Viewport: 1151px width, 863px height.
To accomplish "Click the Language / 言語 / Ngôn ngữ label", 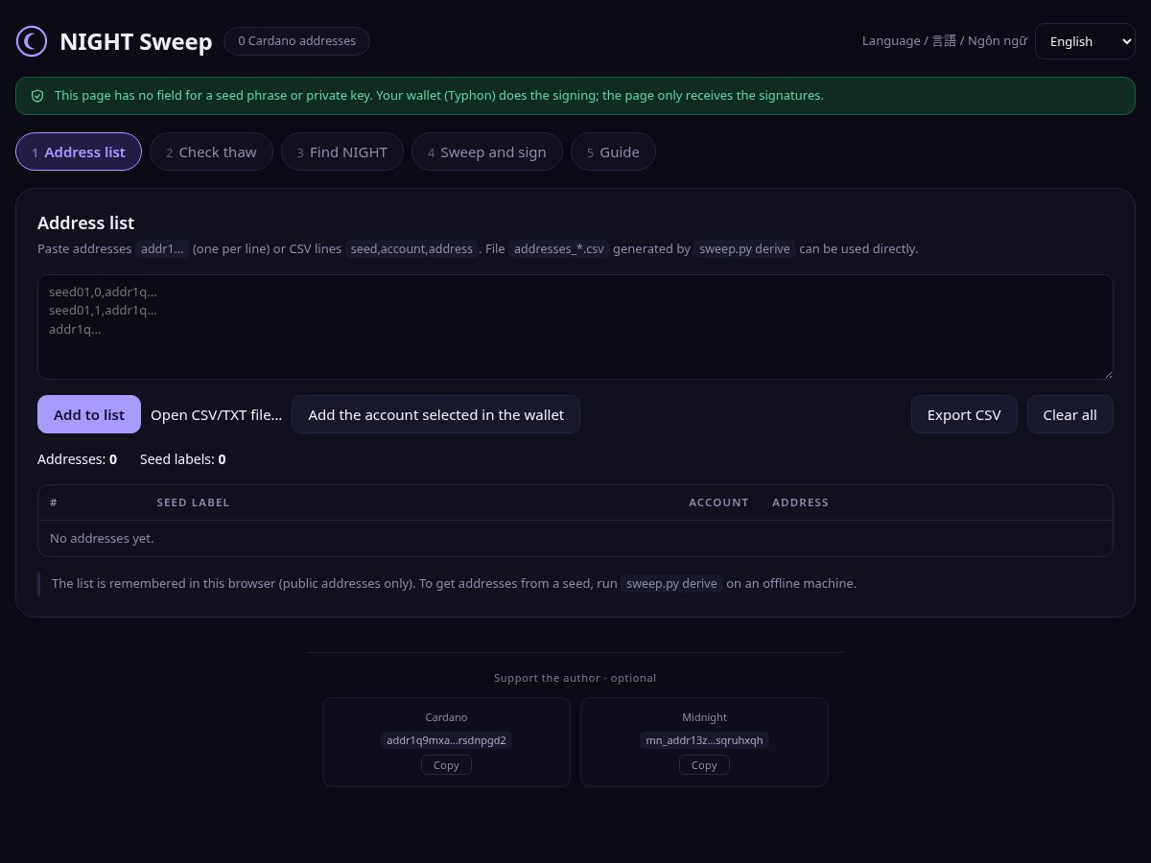I will click(944, 41).
